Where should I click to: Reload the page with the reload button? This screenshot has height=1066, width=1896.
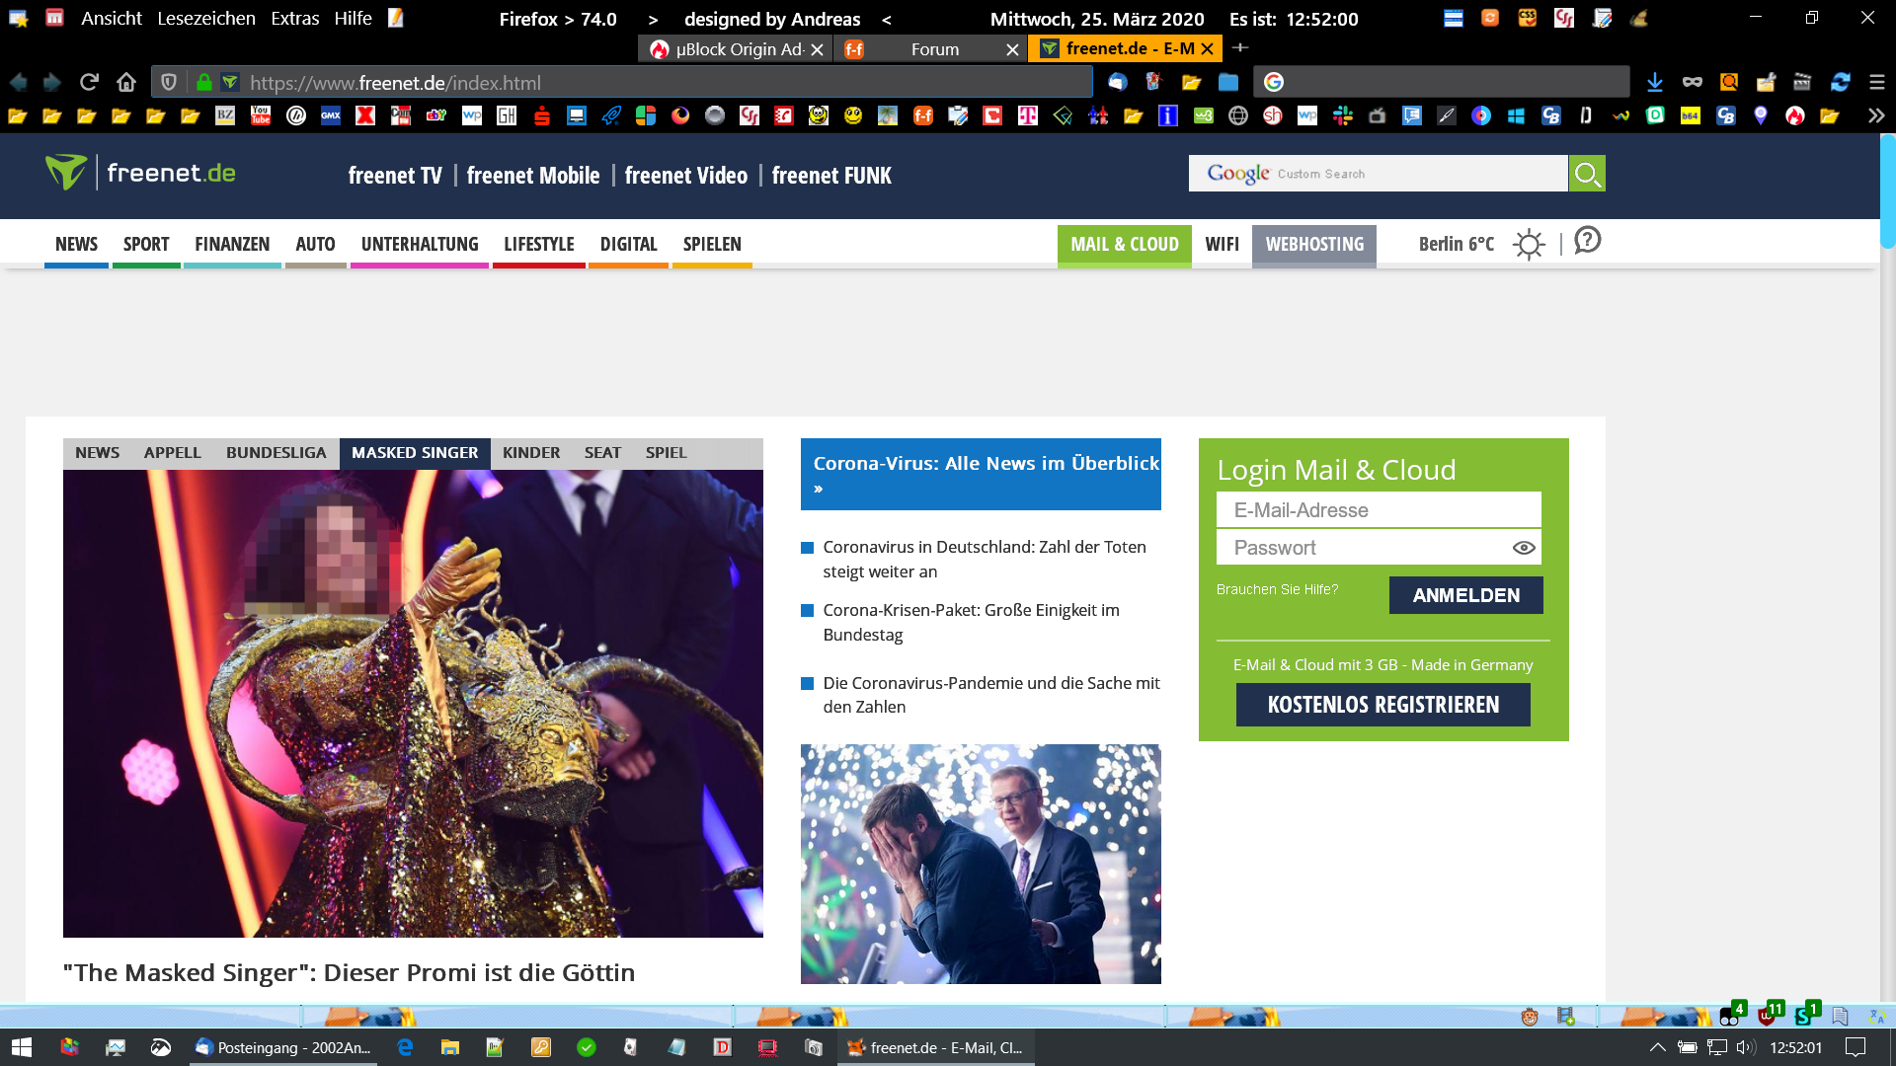click(x=89, y=82)
